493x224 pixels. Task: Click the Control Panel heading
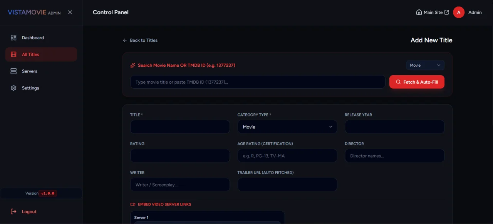tap(111, 12)
